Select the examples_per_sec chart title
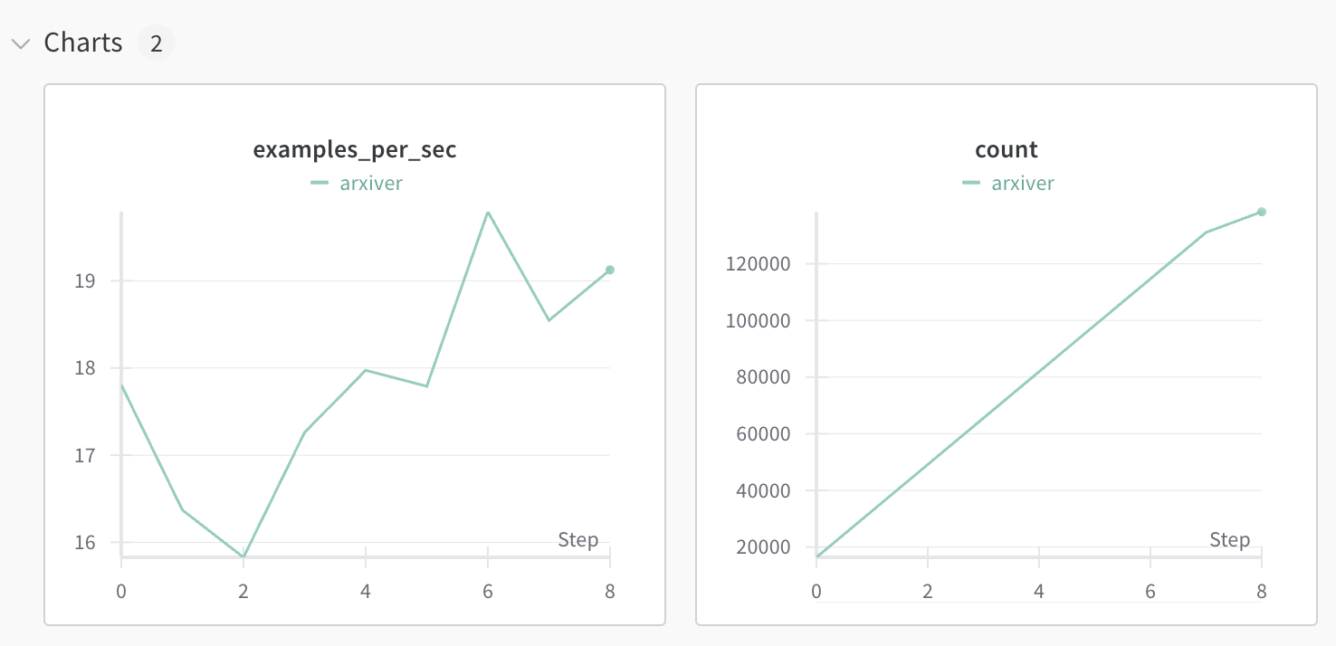 point(355,149)
